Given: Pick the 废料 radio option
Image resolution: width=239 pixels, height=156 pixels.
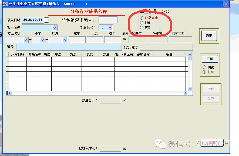Looking at the screenshot, I should (x=142, y=28).
